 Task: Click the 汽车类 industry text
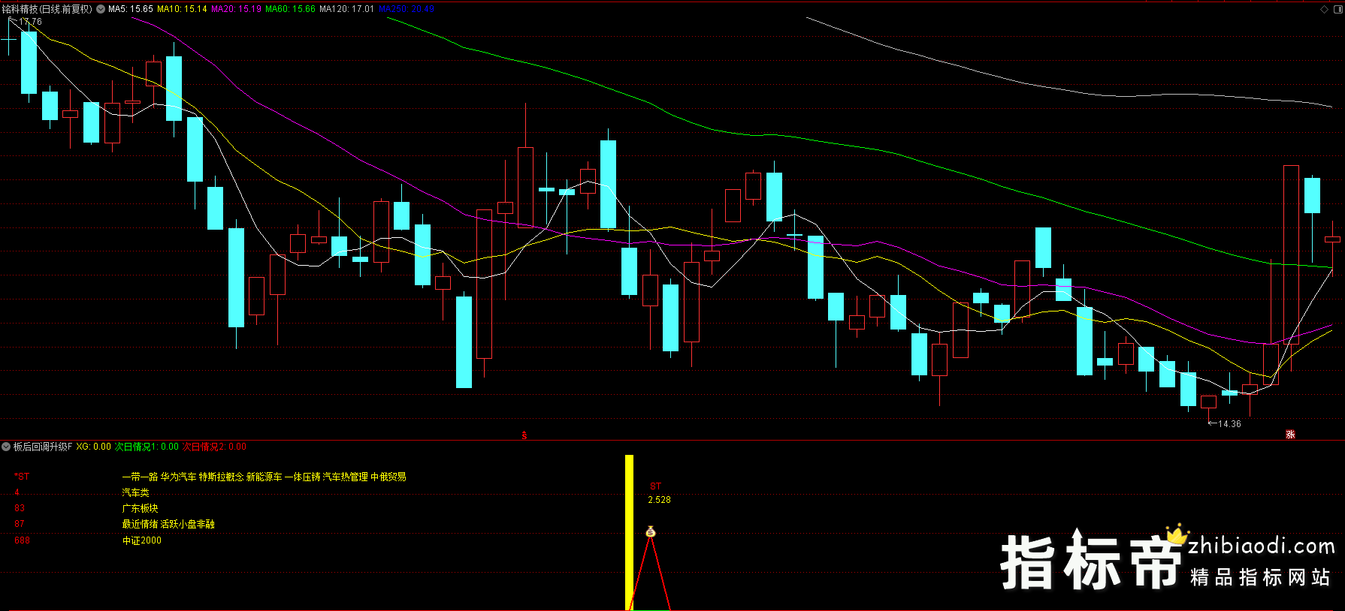pos(136,492)
